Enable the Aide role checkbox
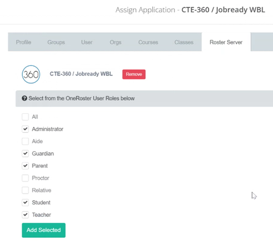The height and width of the screenshot is (247, 273). click(x=25, y=141)
